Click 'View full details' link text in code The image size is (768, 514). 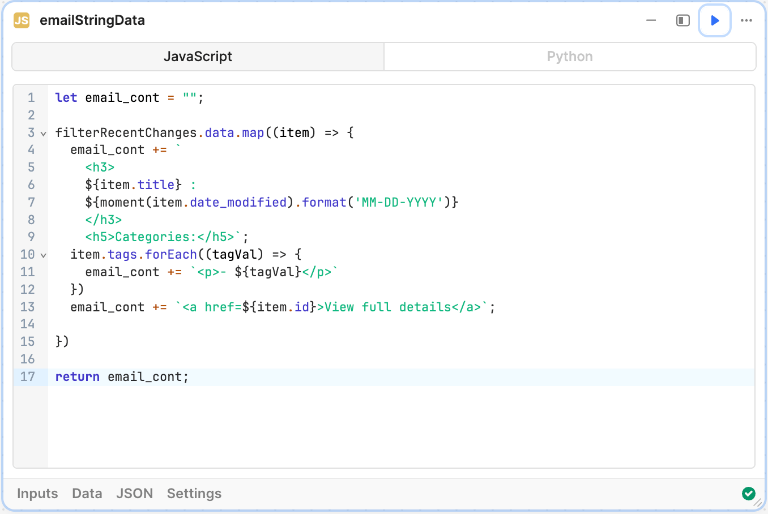(x=388, y=307)
